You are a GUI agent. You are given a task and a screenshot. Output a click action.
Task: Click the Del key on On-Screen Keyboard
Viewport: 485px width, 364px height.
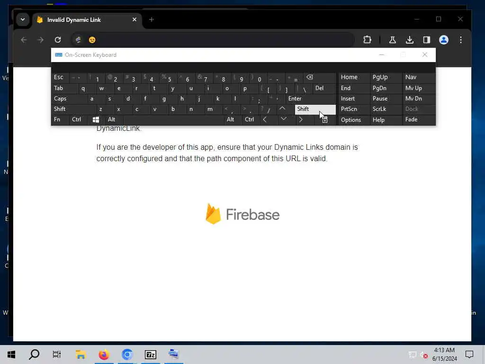[x=324, y=88]
